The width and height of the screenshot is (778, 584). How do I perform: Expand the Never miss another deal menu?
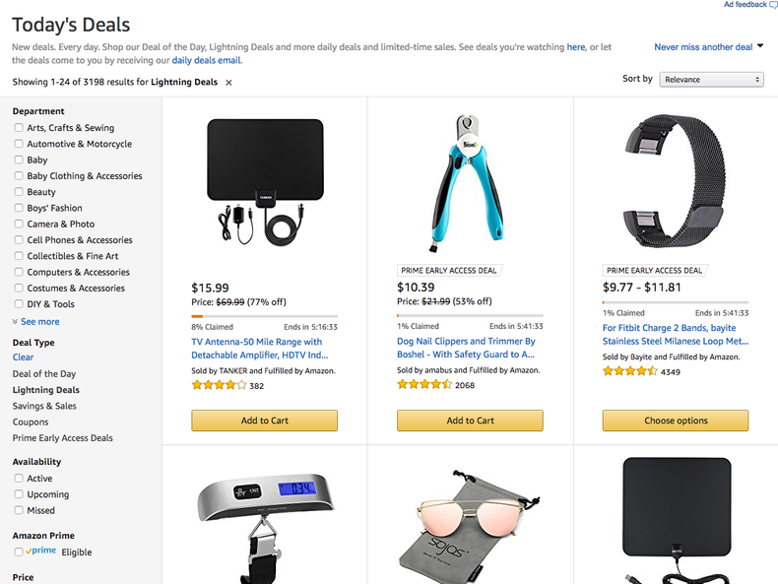[x=709, y=47]
